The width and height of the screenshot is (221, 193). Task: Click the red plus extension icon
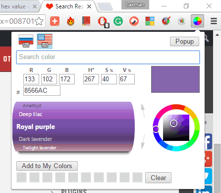point(55,21)
